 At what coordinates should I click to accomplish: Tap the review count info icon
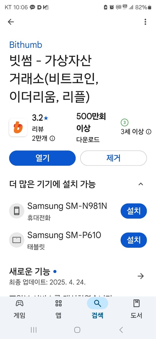click(x=52, y=138)
